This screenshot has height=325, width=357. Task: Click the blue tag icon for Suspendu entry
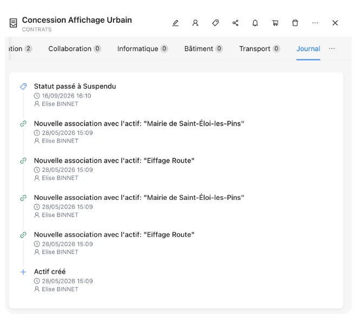23,87
